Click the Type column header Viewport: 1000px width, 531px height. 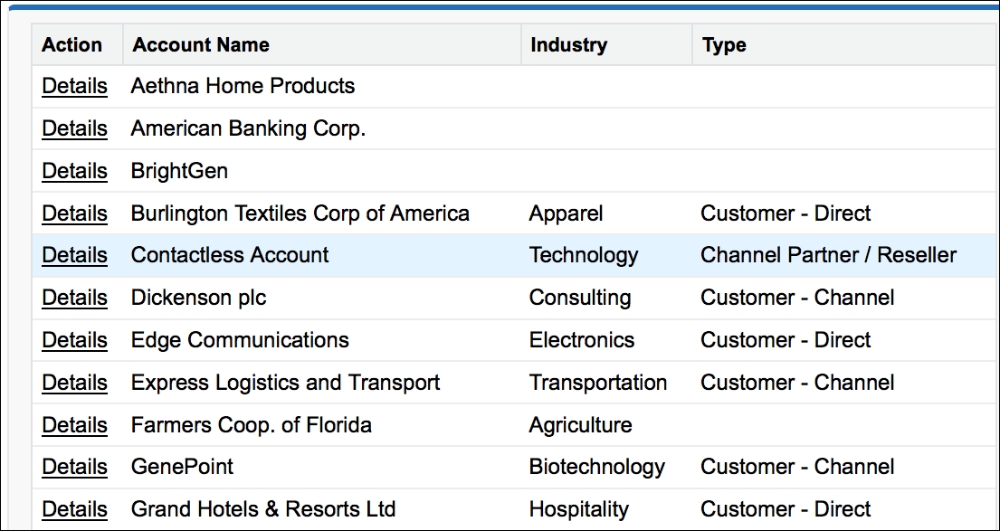[x=724, y=45]
